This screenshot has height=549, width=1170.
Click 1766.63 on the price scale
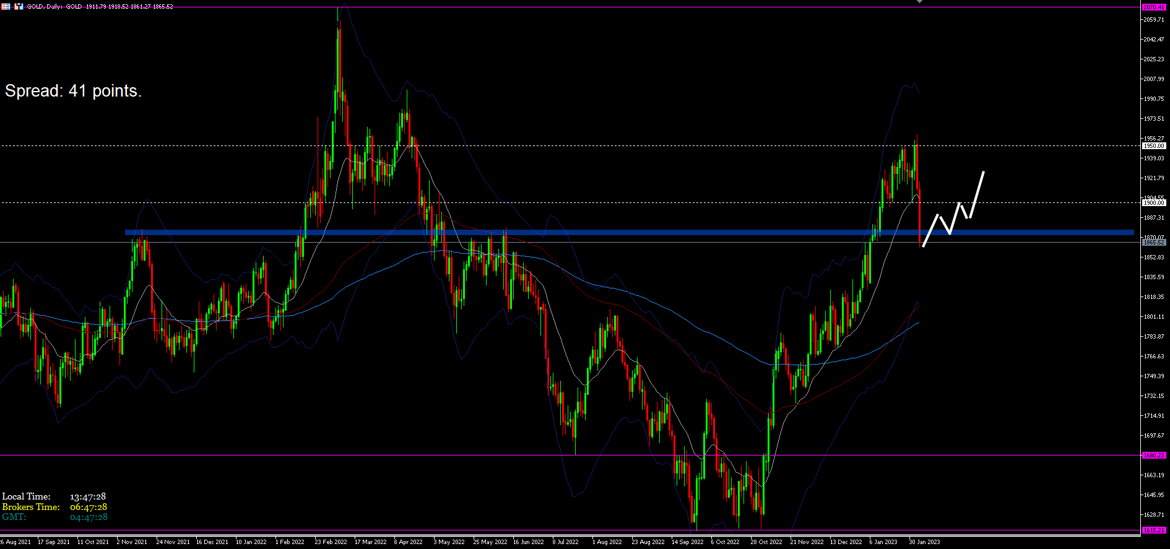pos(1153,357)
